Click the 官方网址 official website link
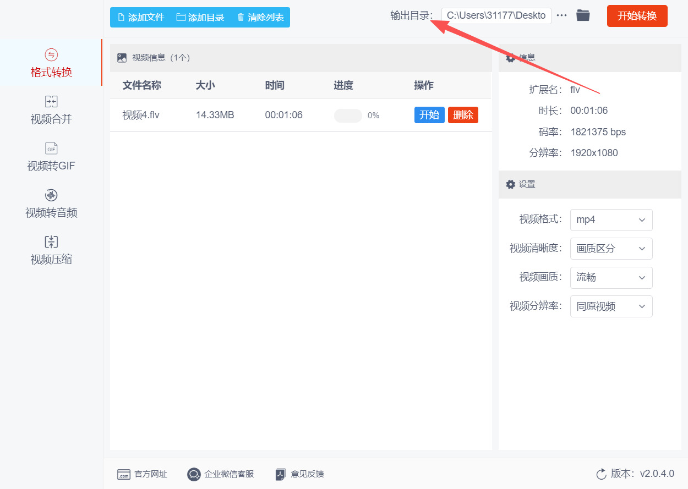Viewport: 688px width, 489px height. point(150,474)
